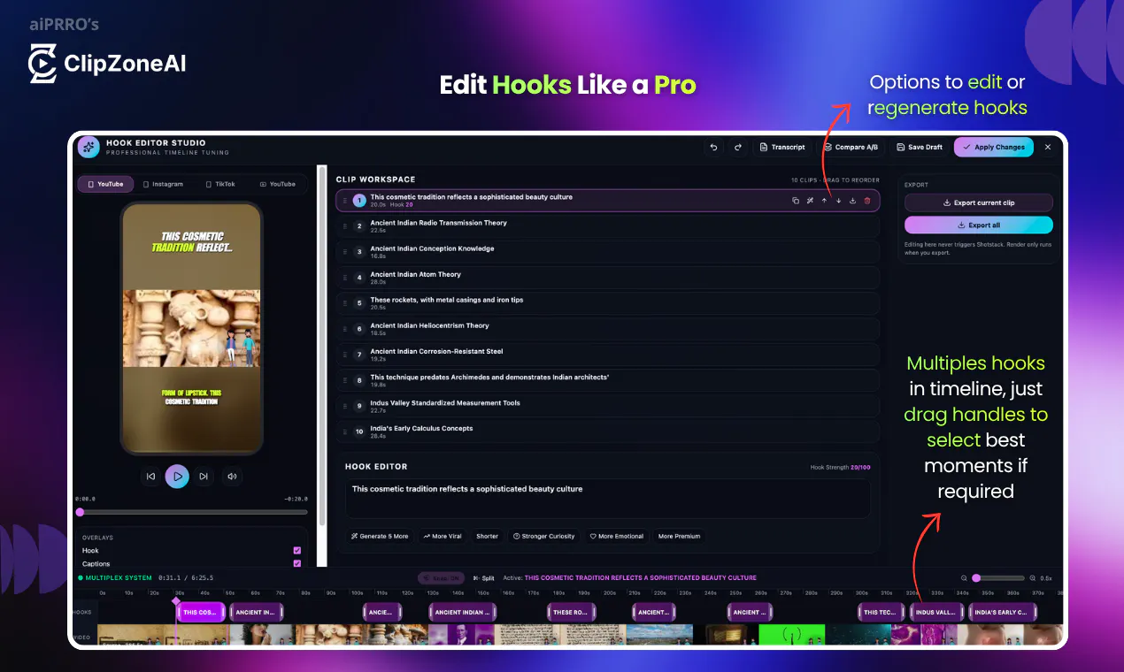Delete clip 1 with red trash icon
This screenshot has width=1124, height=672.
[x=866, y=201]
